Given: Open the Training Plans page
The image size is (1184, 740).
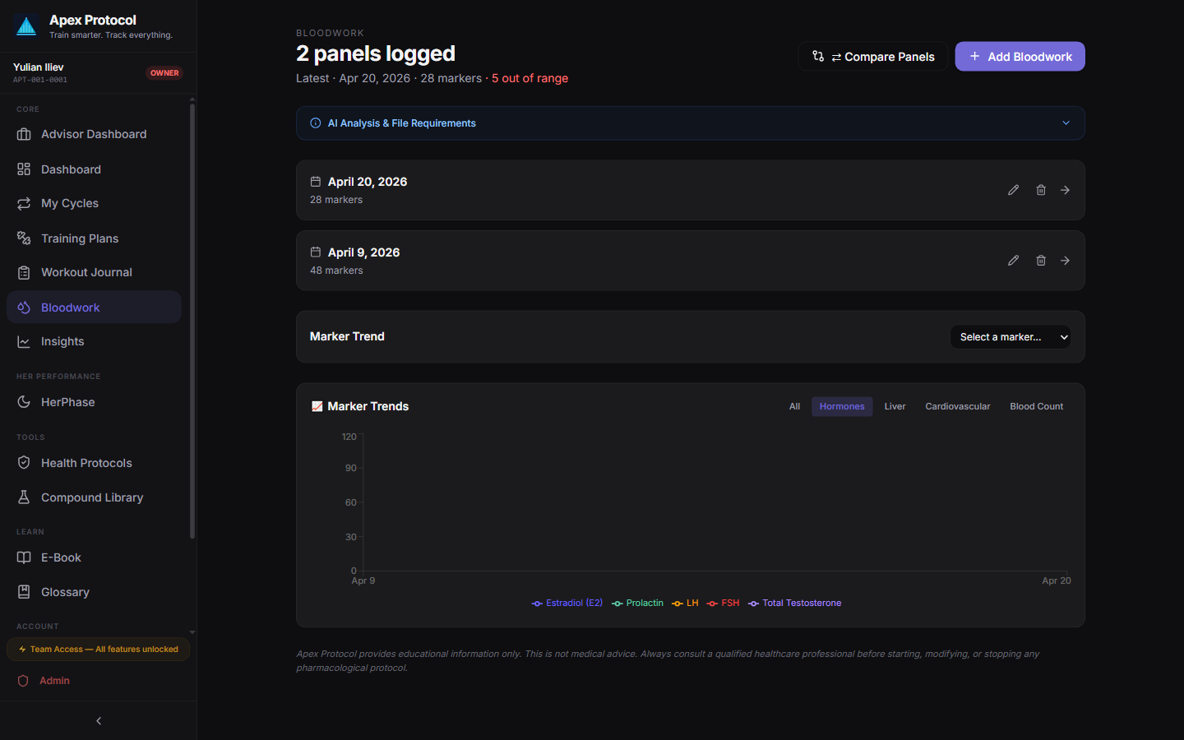Looking at the screenshot, I should 94,238.
